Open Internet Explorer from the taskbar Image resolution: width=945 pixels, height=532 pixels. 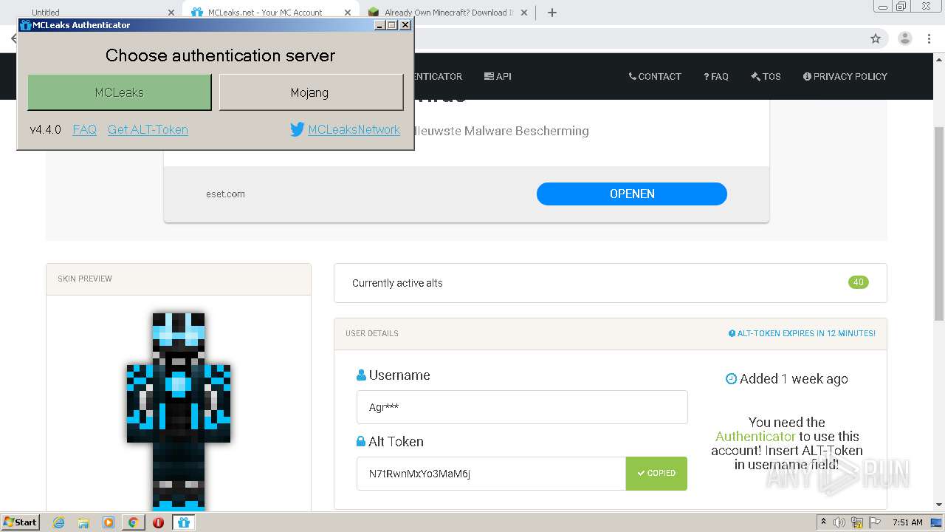58,522
